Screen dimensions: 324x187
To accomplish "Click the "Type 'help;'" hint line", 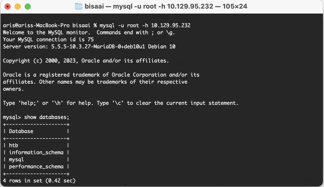I will coord(121,103).
